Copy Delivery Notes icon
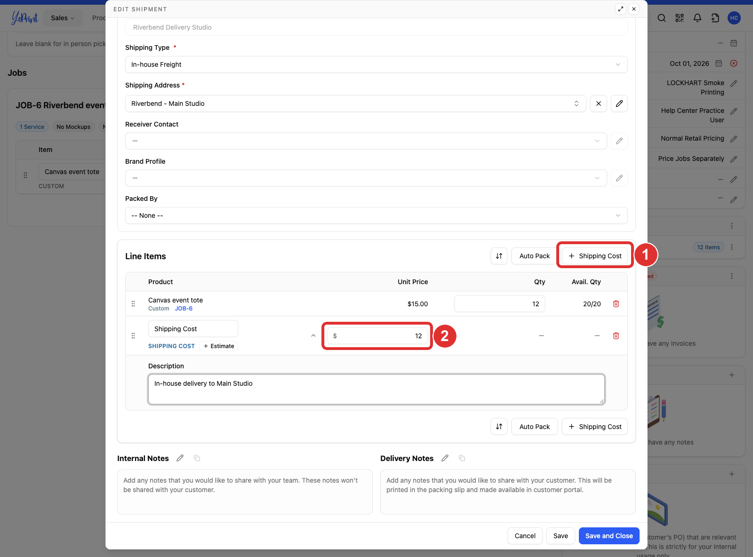 462,458
